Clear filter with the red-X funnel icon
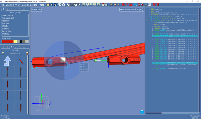 point(27,53)
